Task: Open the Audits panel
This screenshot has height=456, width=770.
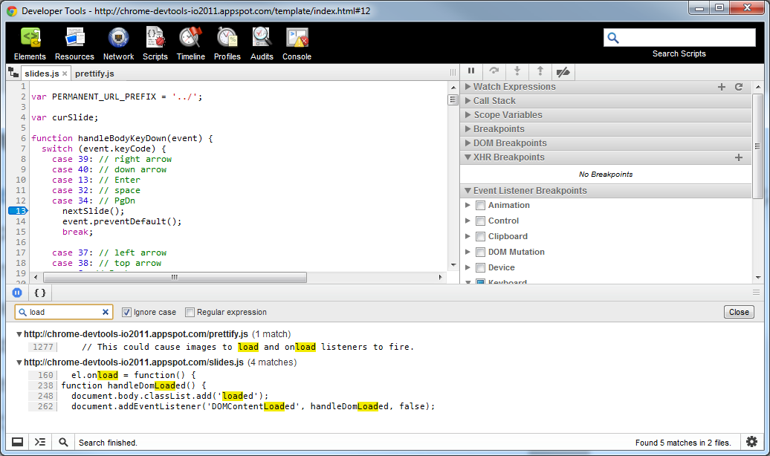Action: click(x=262, y=44)
